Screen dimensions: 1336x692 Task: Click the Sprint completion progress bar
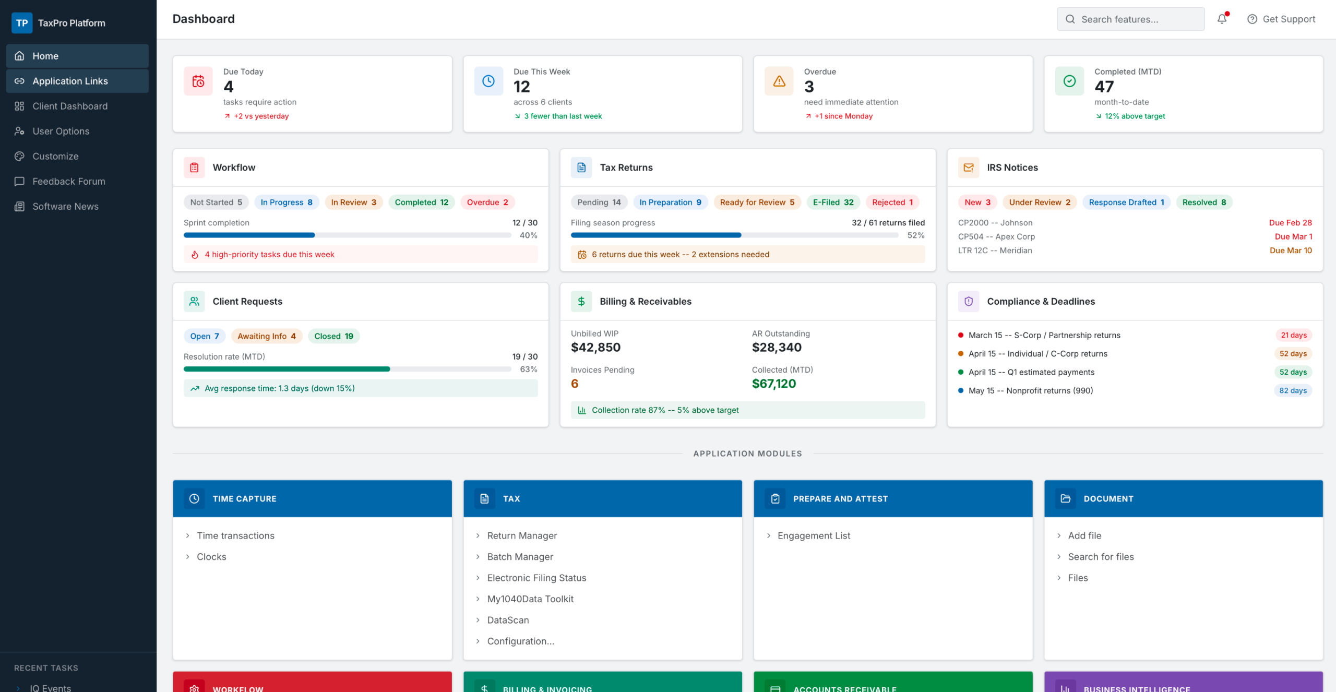(347, 235)
